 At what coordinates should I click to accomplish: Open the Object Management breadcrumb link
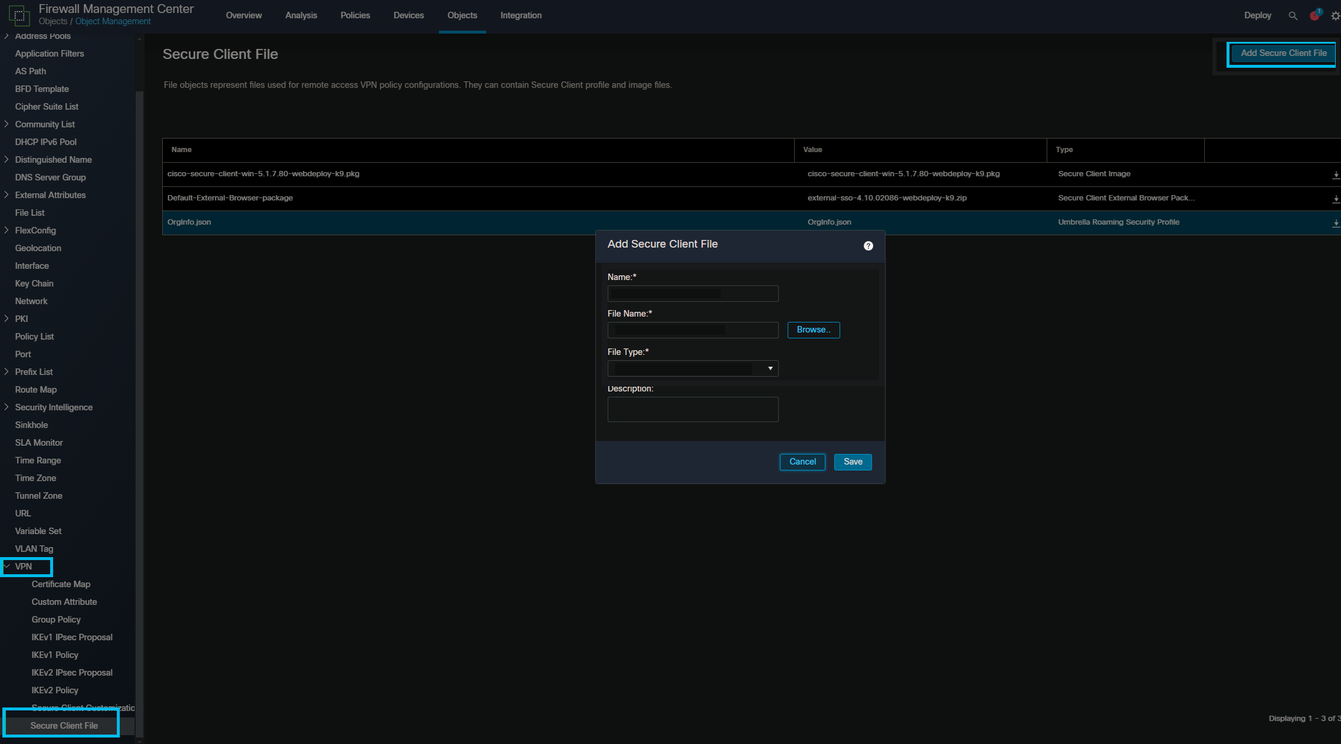[113, 21]
